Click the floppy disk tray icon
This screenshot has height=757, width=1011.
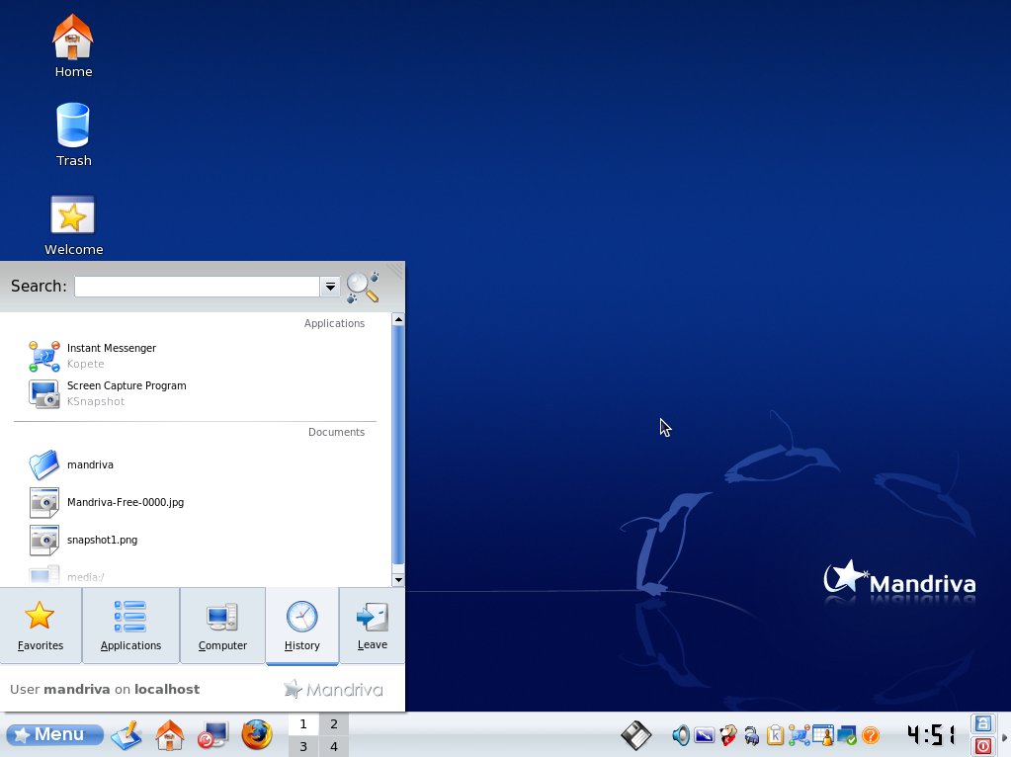point(635,735)
